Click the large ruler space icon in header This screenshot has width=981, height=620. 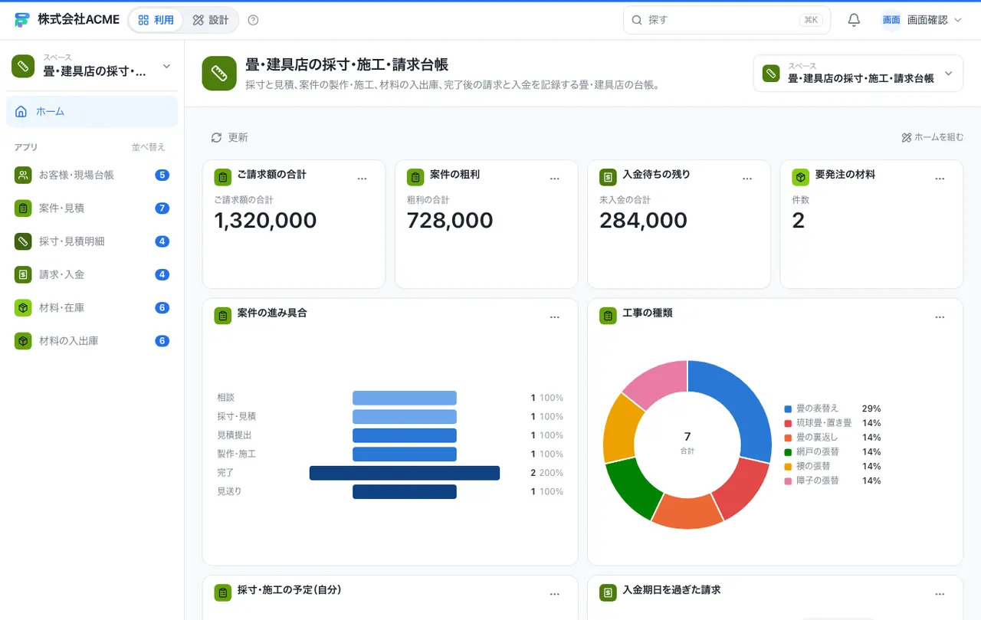tap(219, 74)
